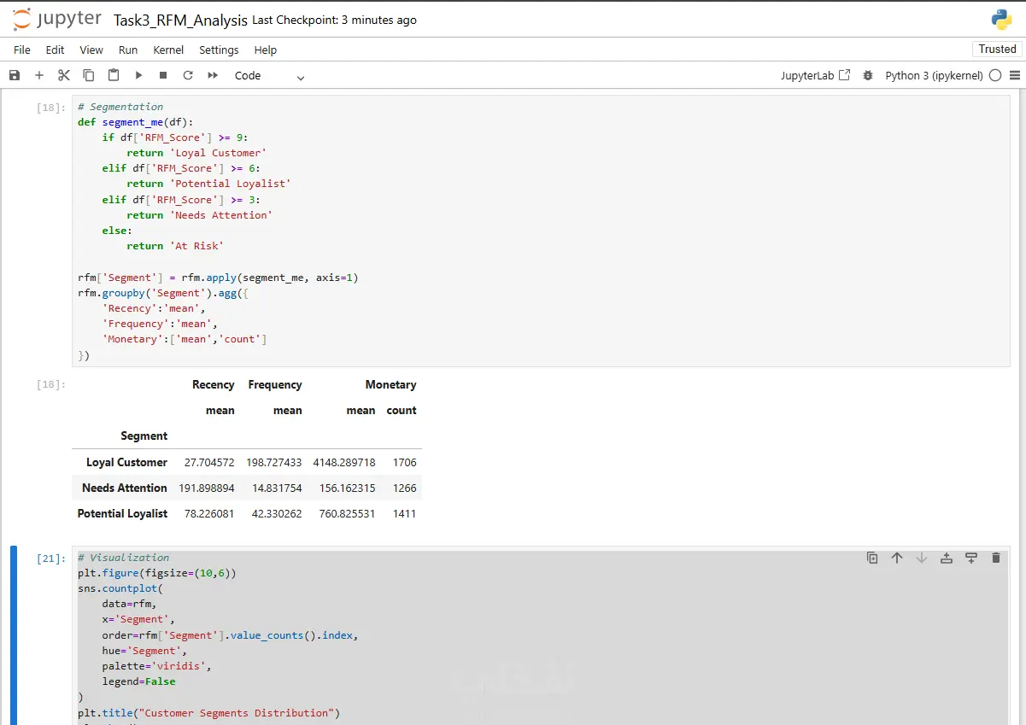
Task: Paste cell using the clipboard icon
Action: pos(114,75)
